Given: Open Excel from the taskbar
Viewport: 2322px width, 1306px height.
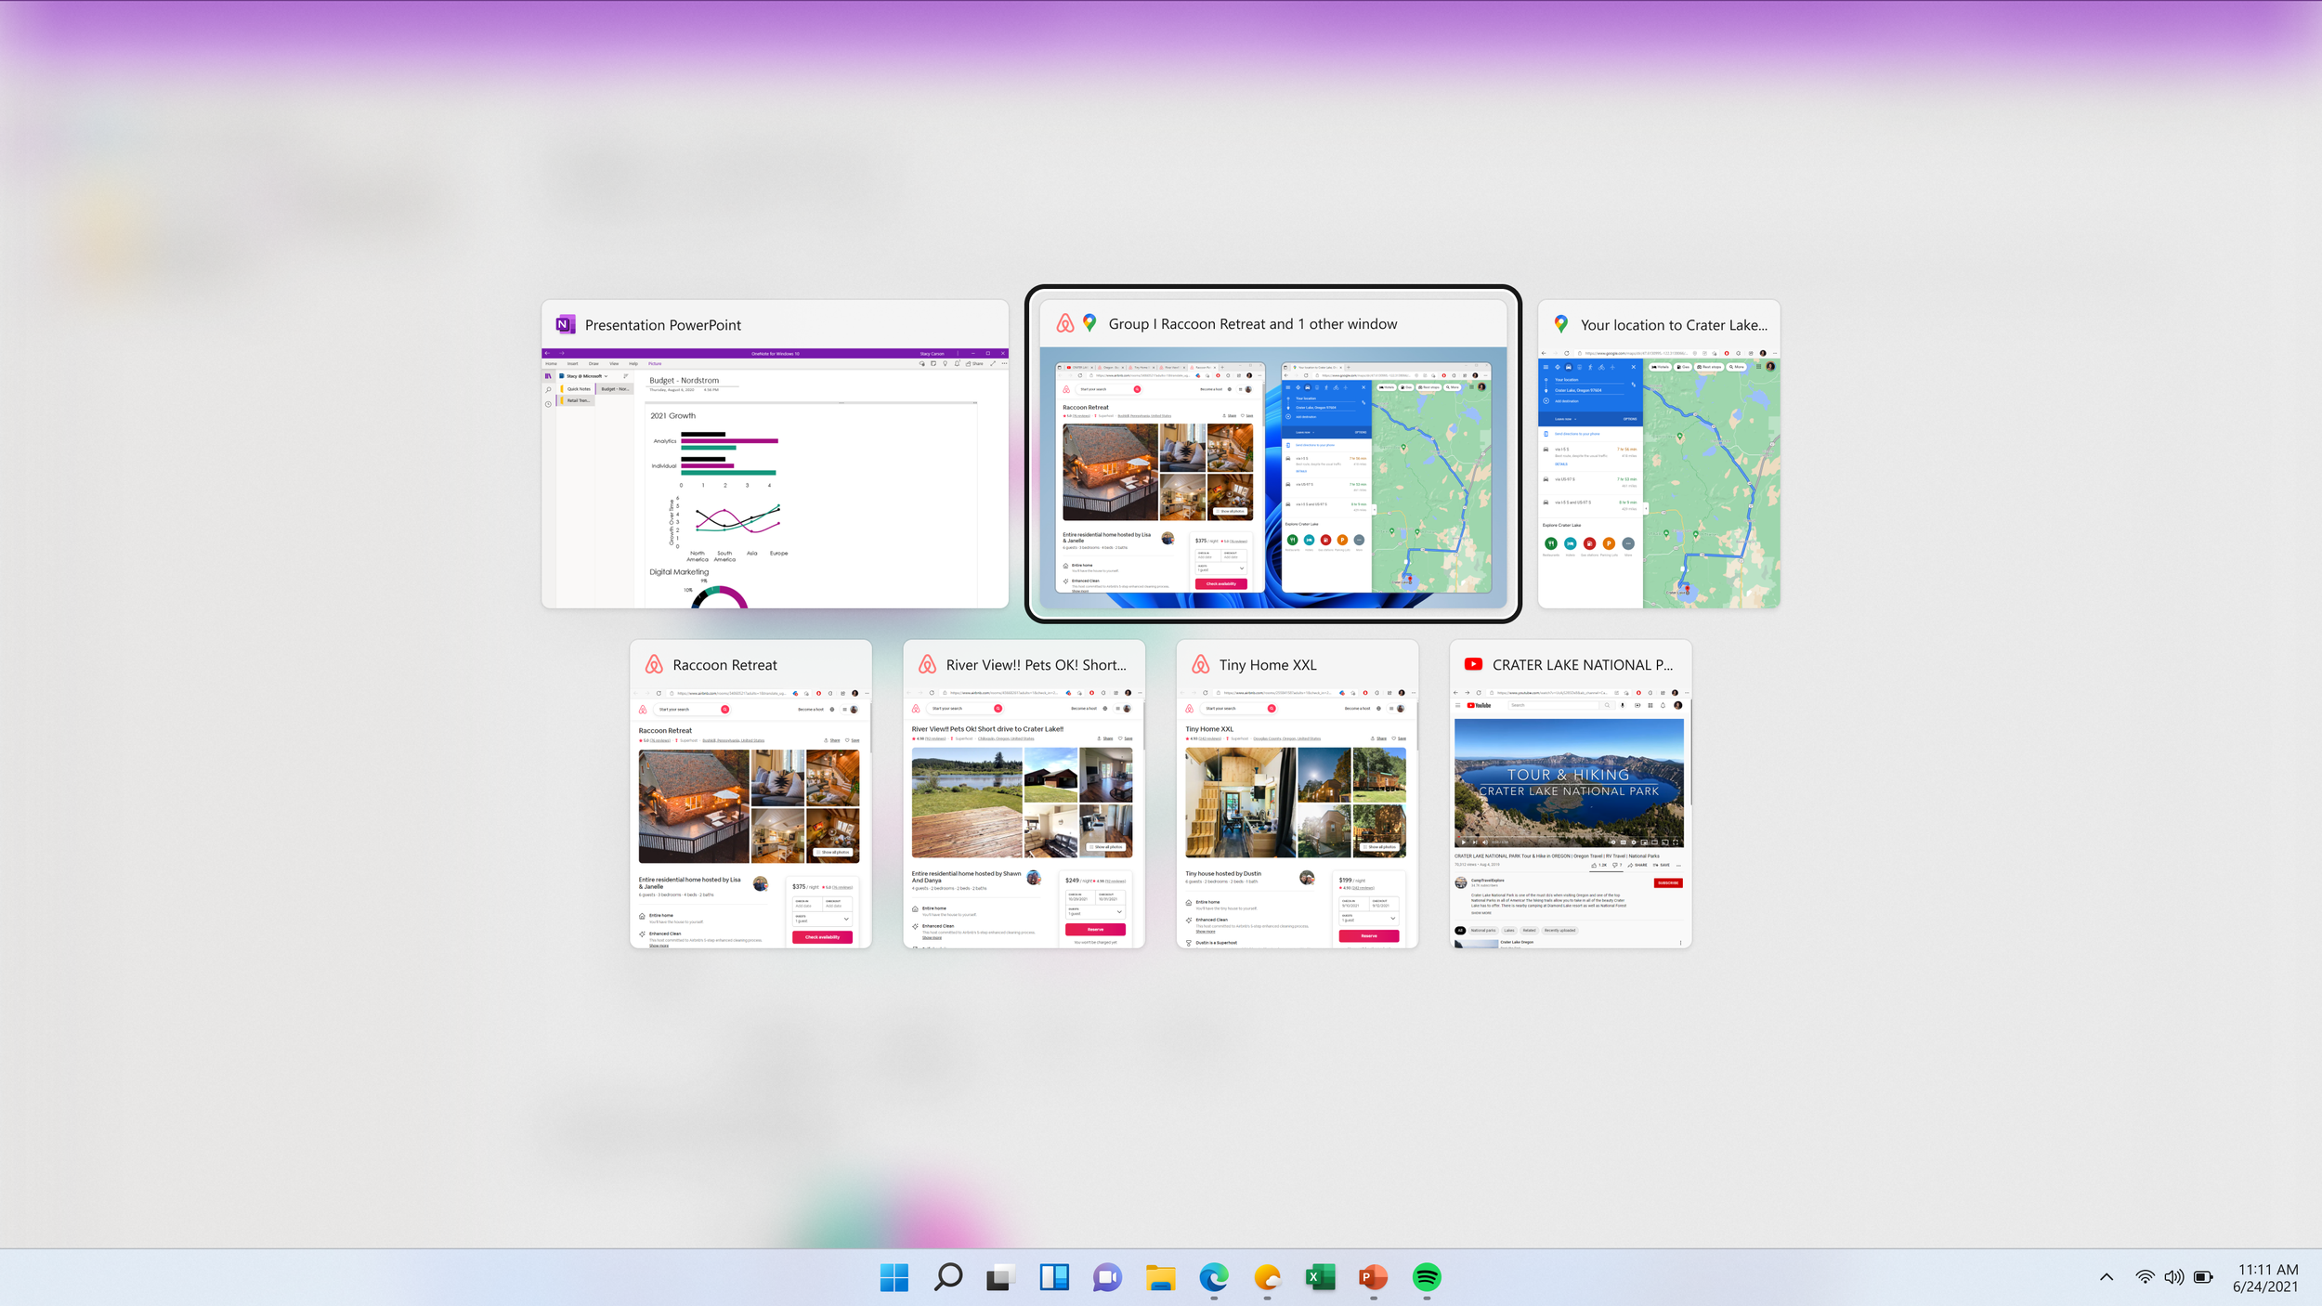Looking at the screenshot, I should click(1320, 1277).
